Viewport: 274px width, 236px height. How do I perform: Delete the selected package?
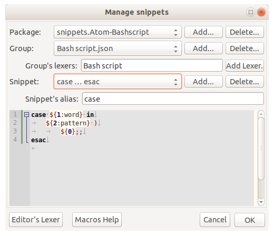coord(244,32)
